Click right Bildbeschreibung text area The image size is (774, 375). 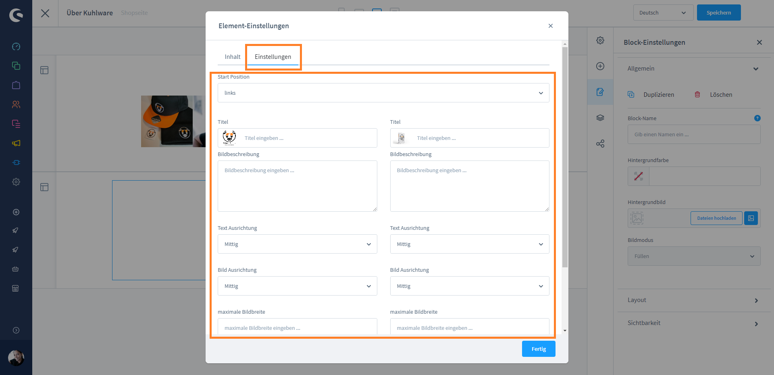point(470,186)
